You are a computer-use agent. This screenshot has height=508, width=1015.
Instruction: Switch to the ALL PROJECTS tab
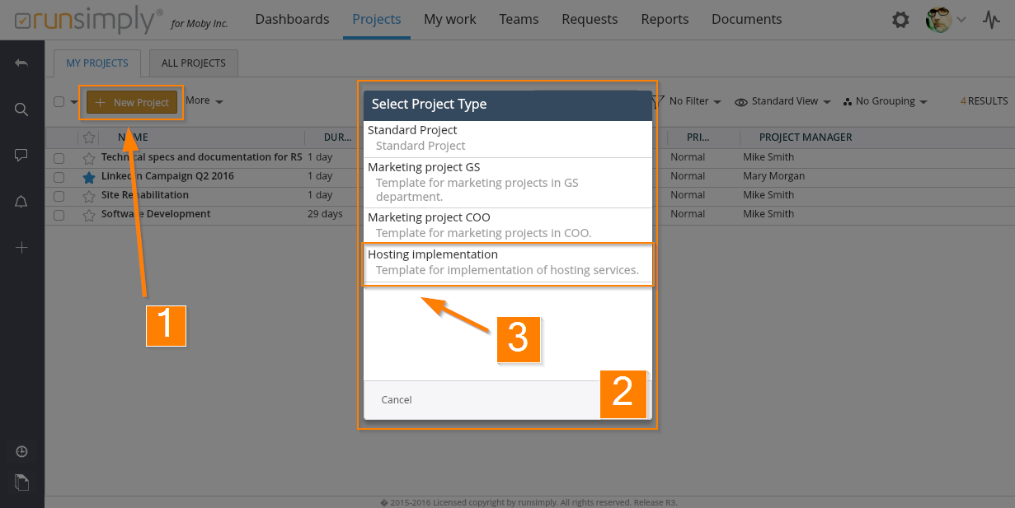click(x=194, y=63)
